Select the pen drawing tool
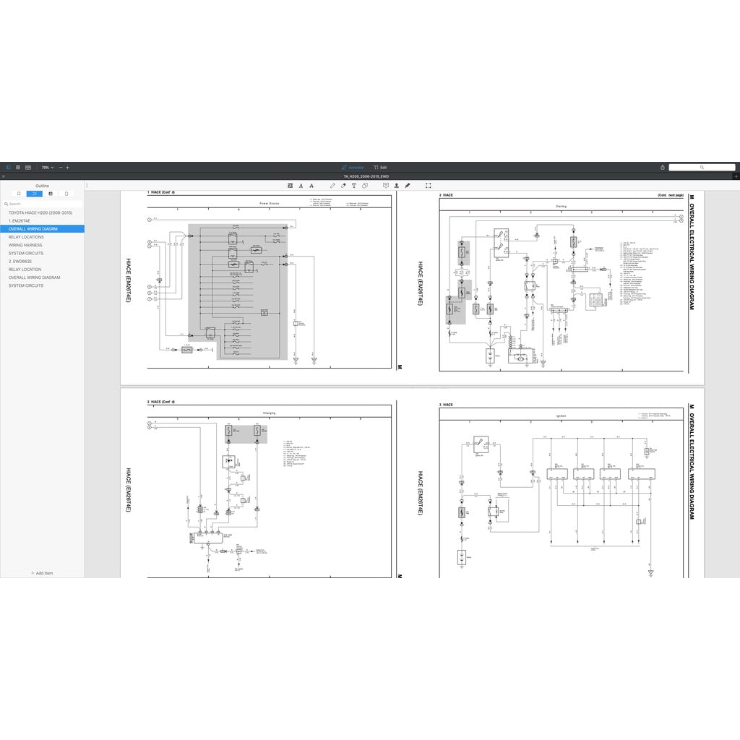This screenshot has width=740, height=740. point(332,186)
